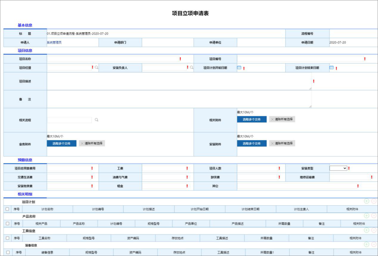This screenshot has width=378, height=256.
Task: Click the 申请日期 value 2020-07-20
Action: (x=337, y=42)
